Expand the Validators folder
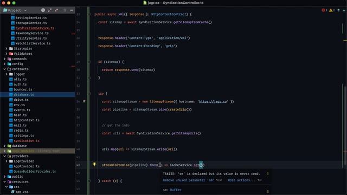 [x=7, y=54]
